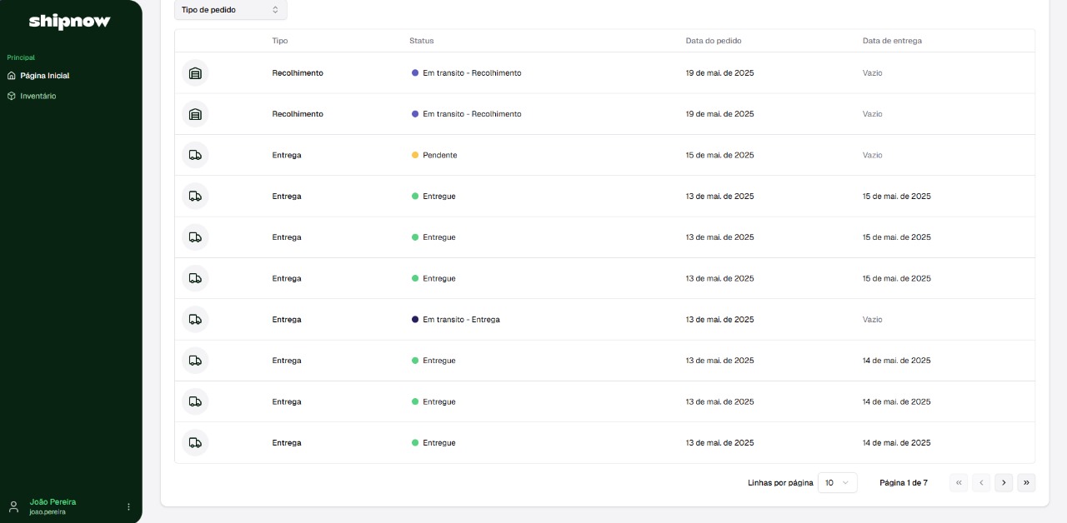Open the three-dot menu next to João Pereira

pos(128,506)
